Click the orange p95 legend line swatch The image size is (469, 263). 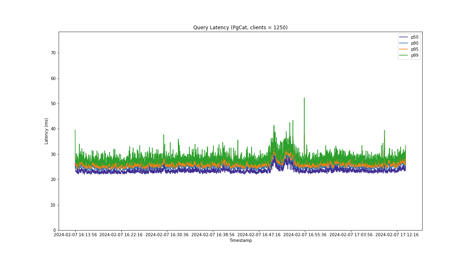(x=403, y=49)
